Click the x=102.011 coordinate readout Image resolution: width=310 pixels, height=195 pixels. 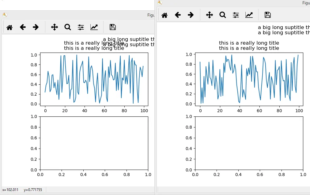(10, 190)
